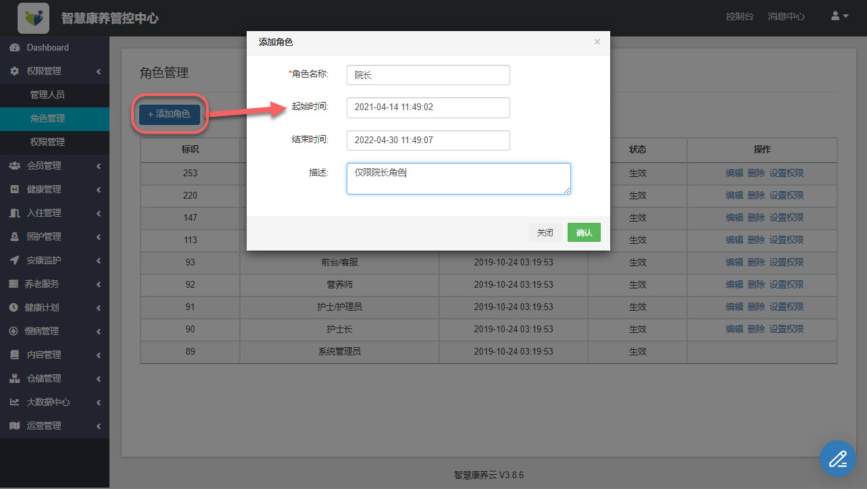Click the 权限管理 gear icon
The image size is (867, 489).
tap(14, 72)
